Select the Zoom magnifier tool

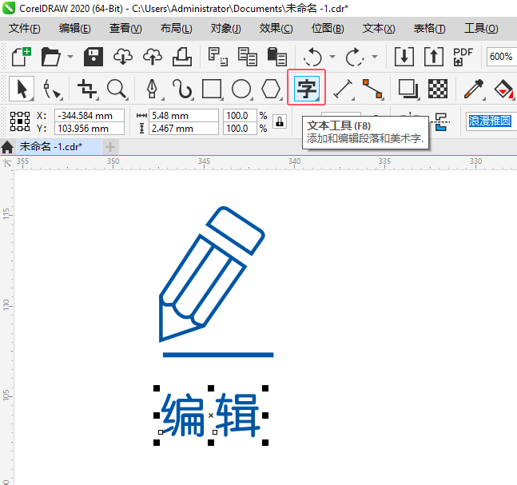point(117,89)
